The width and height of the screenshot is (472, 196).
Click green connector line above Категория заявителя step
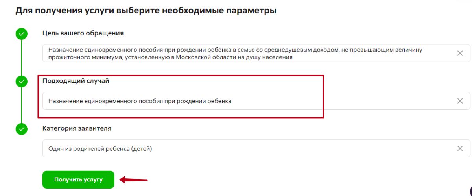22,105
